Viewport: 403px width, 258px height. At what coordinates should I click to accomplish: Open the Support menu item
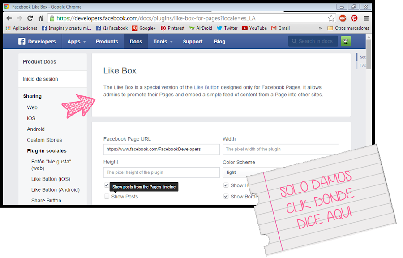[193, 41]
